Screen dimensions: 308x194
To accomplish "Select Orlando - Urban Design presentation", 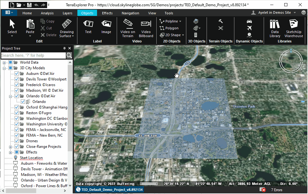I will [44, 180].
